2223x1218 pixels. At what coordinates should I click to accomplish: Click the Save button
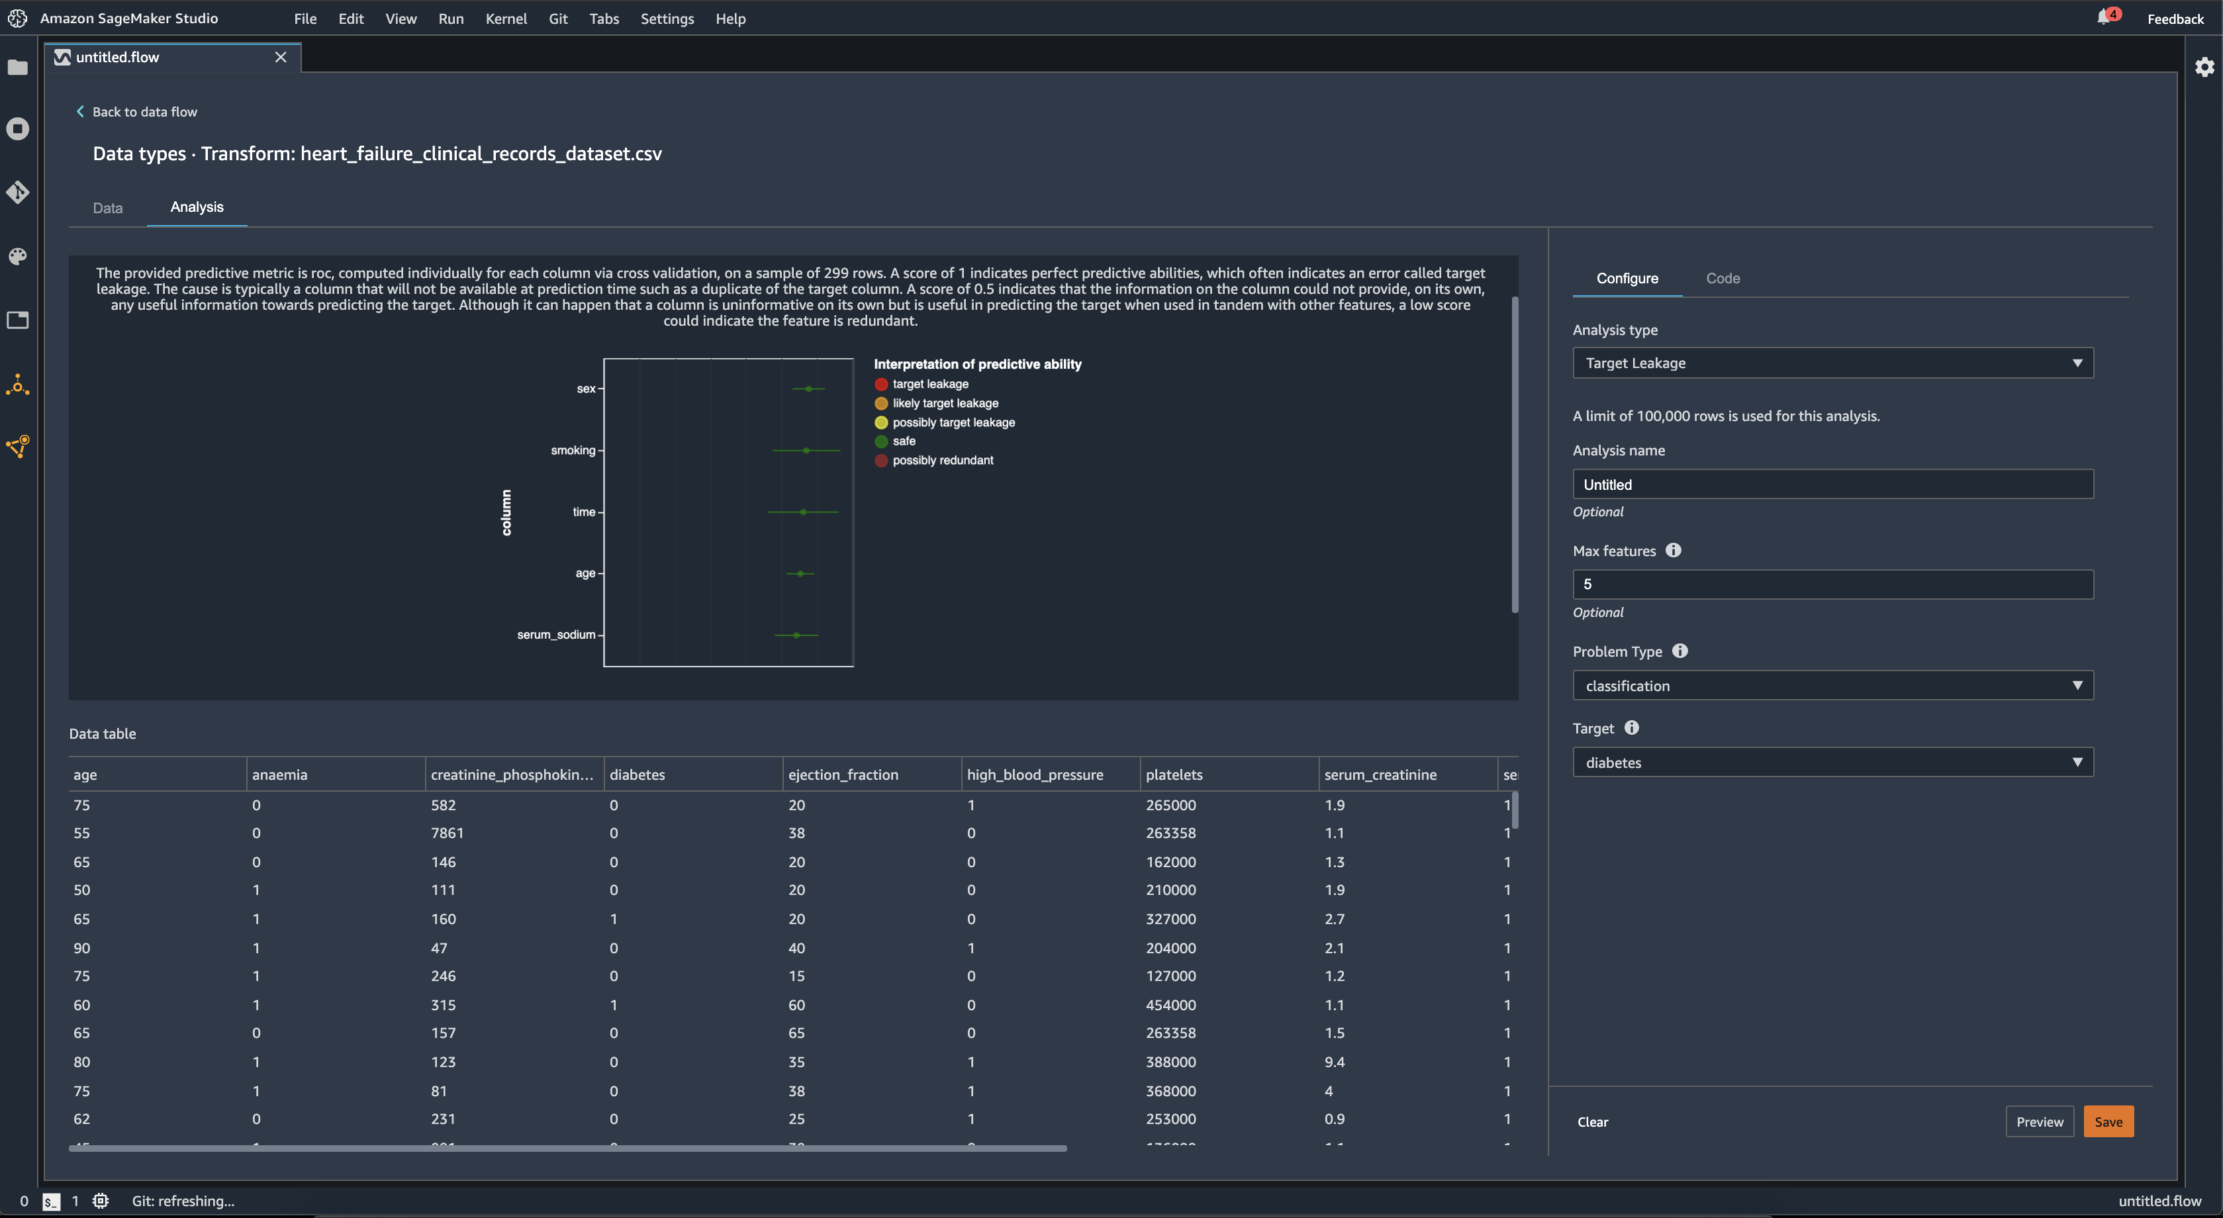[2108, 1122]
